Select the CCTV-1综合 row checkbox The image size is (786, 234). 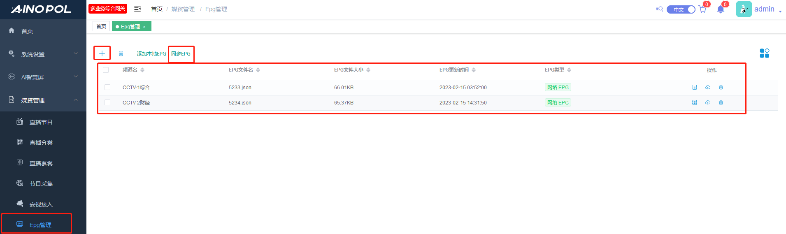tap(107, 87)
